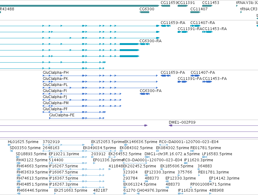Click the CG11407-PA label
Image resolution: width=258 pixels, height=195 pixels.
tap(203, 73)
